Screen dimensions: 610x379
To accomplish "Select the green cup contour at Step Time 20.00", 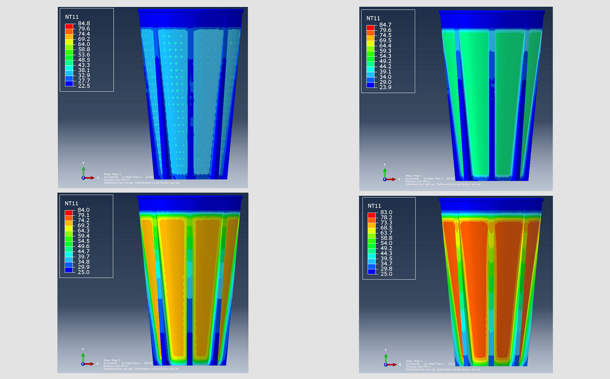I will click(492, 96).
